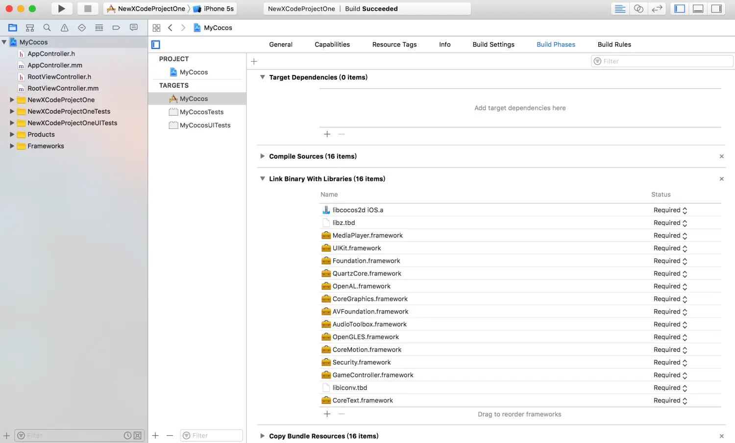
Task: Switch to the Build Rules tab
Action: tap(614, 45)
